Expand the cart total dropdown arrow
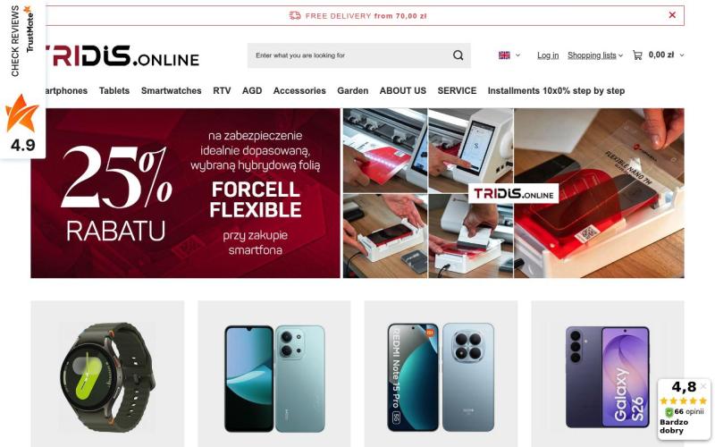The image size is (715, 447). pyautogui.click(x=682, y=55)
